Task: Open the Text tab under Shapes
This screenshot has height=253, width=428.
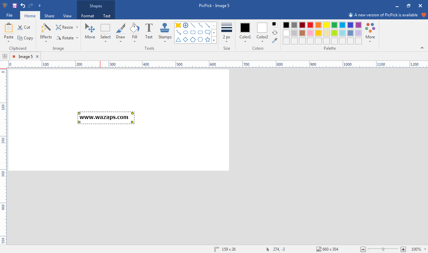Action: (x=107, y=16)
